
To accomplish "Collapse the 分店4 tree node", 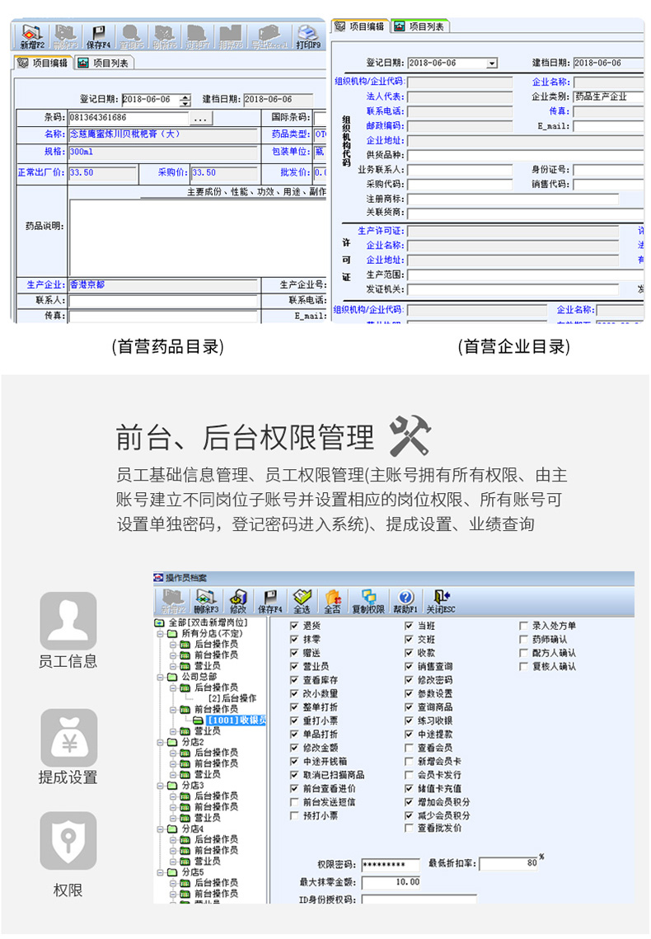I will (161, 829).
